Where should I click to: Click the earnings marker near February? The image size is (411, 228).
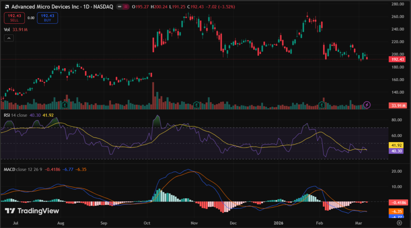coord(321,105)
